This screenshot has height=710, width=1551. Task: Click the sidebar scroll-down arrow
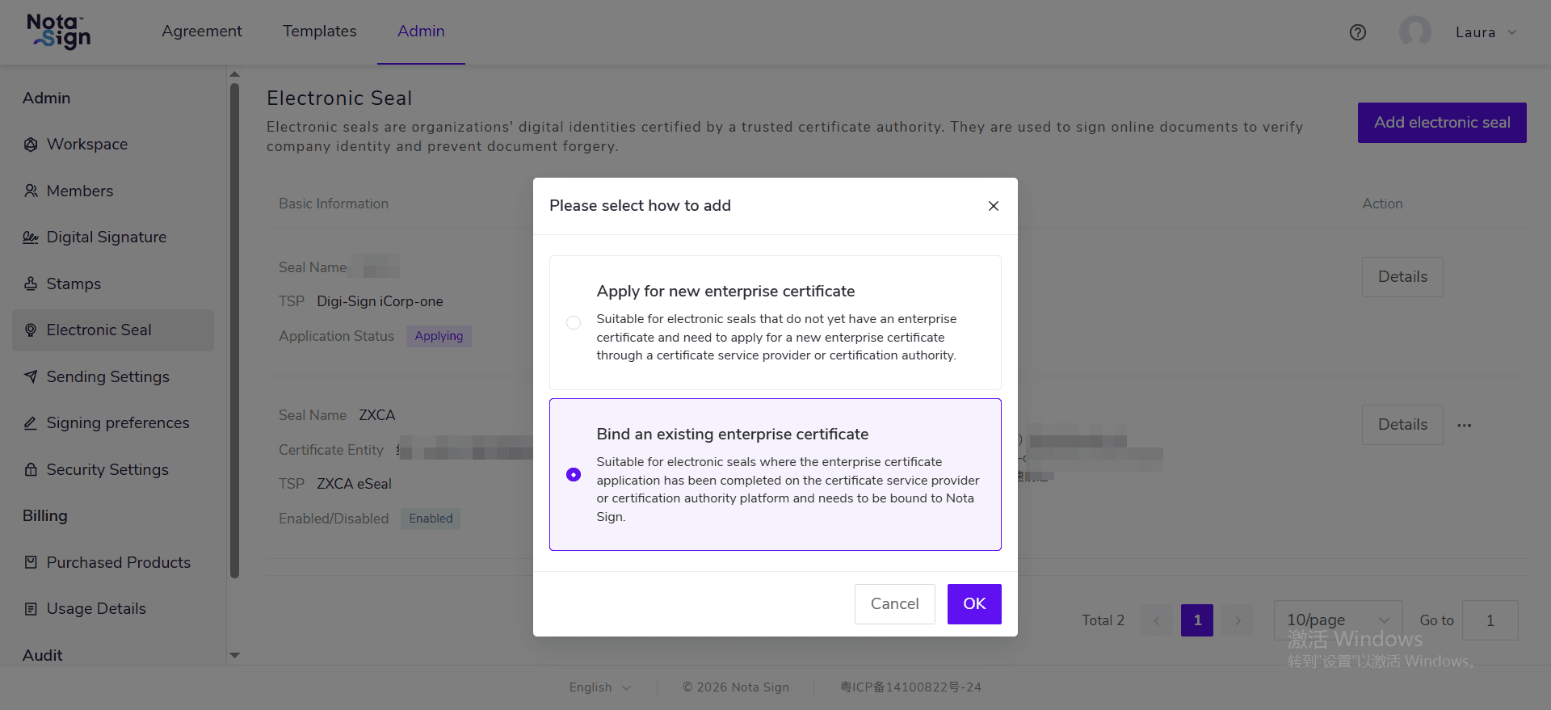tap(235, 655)
